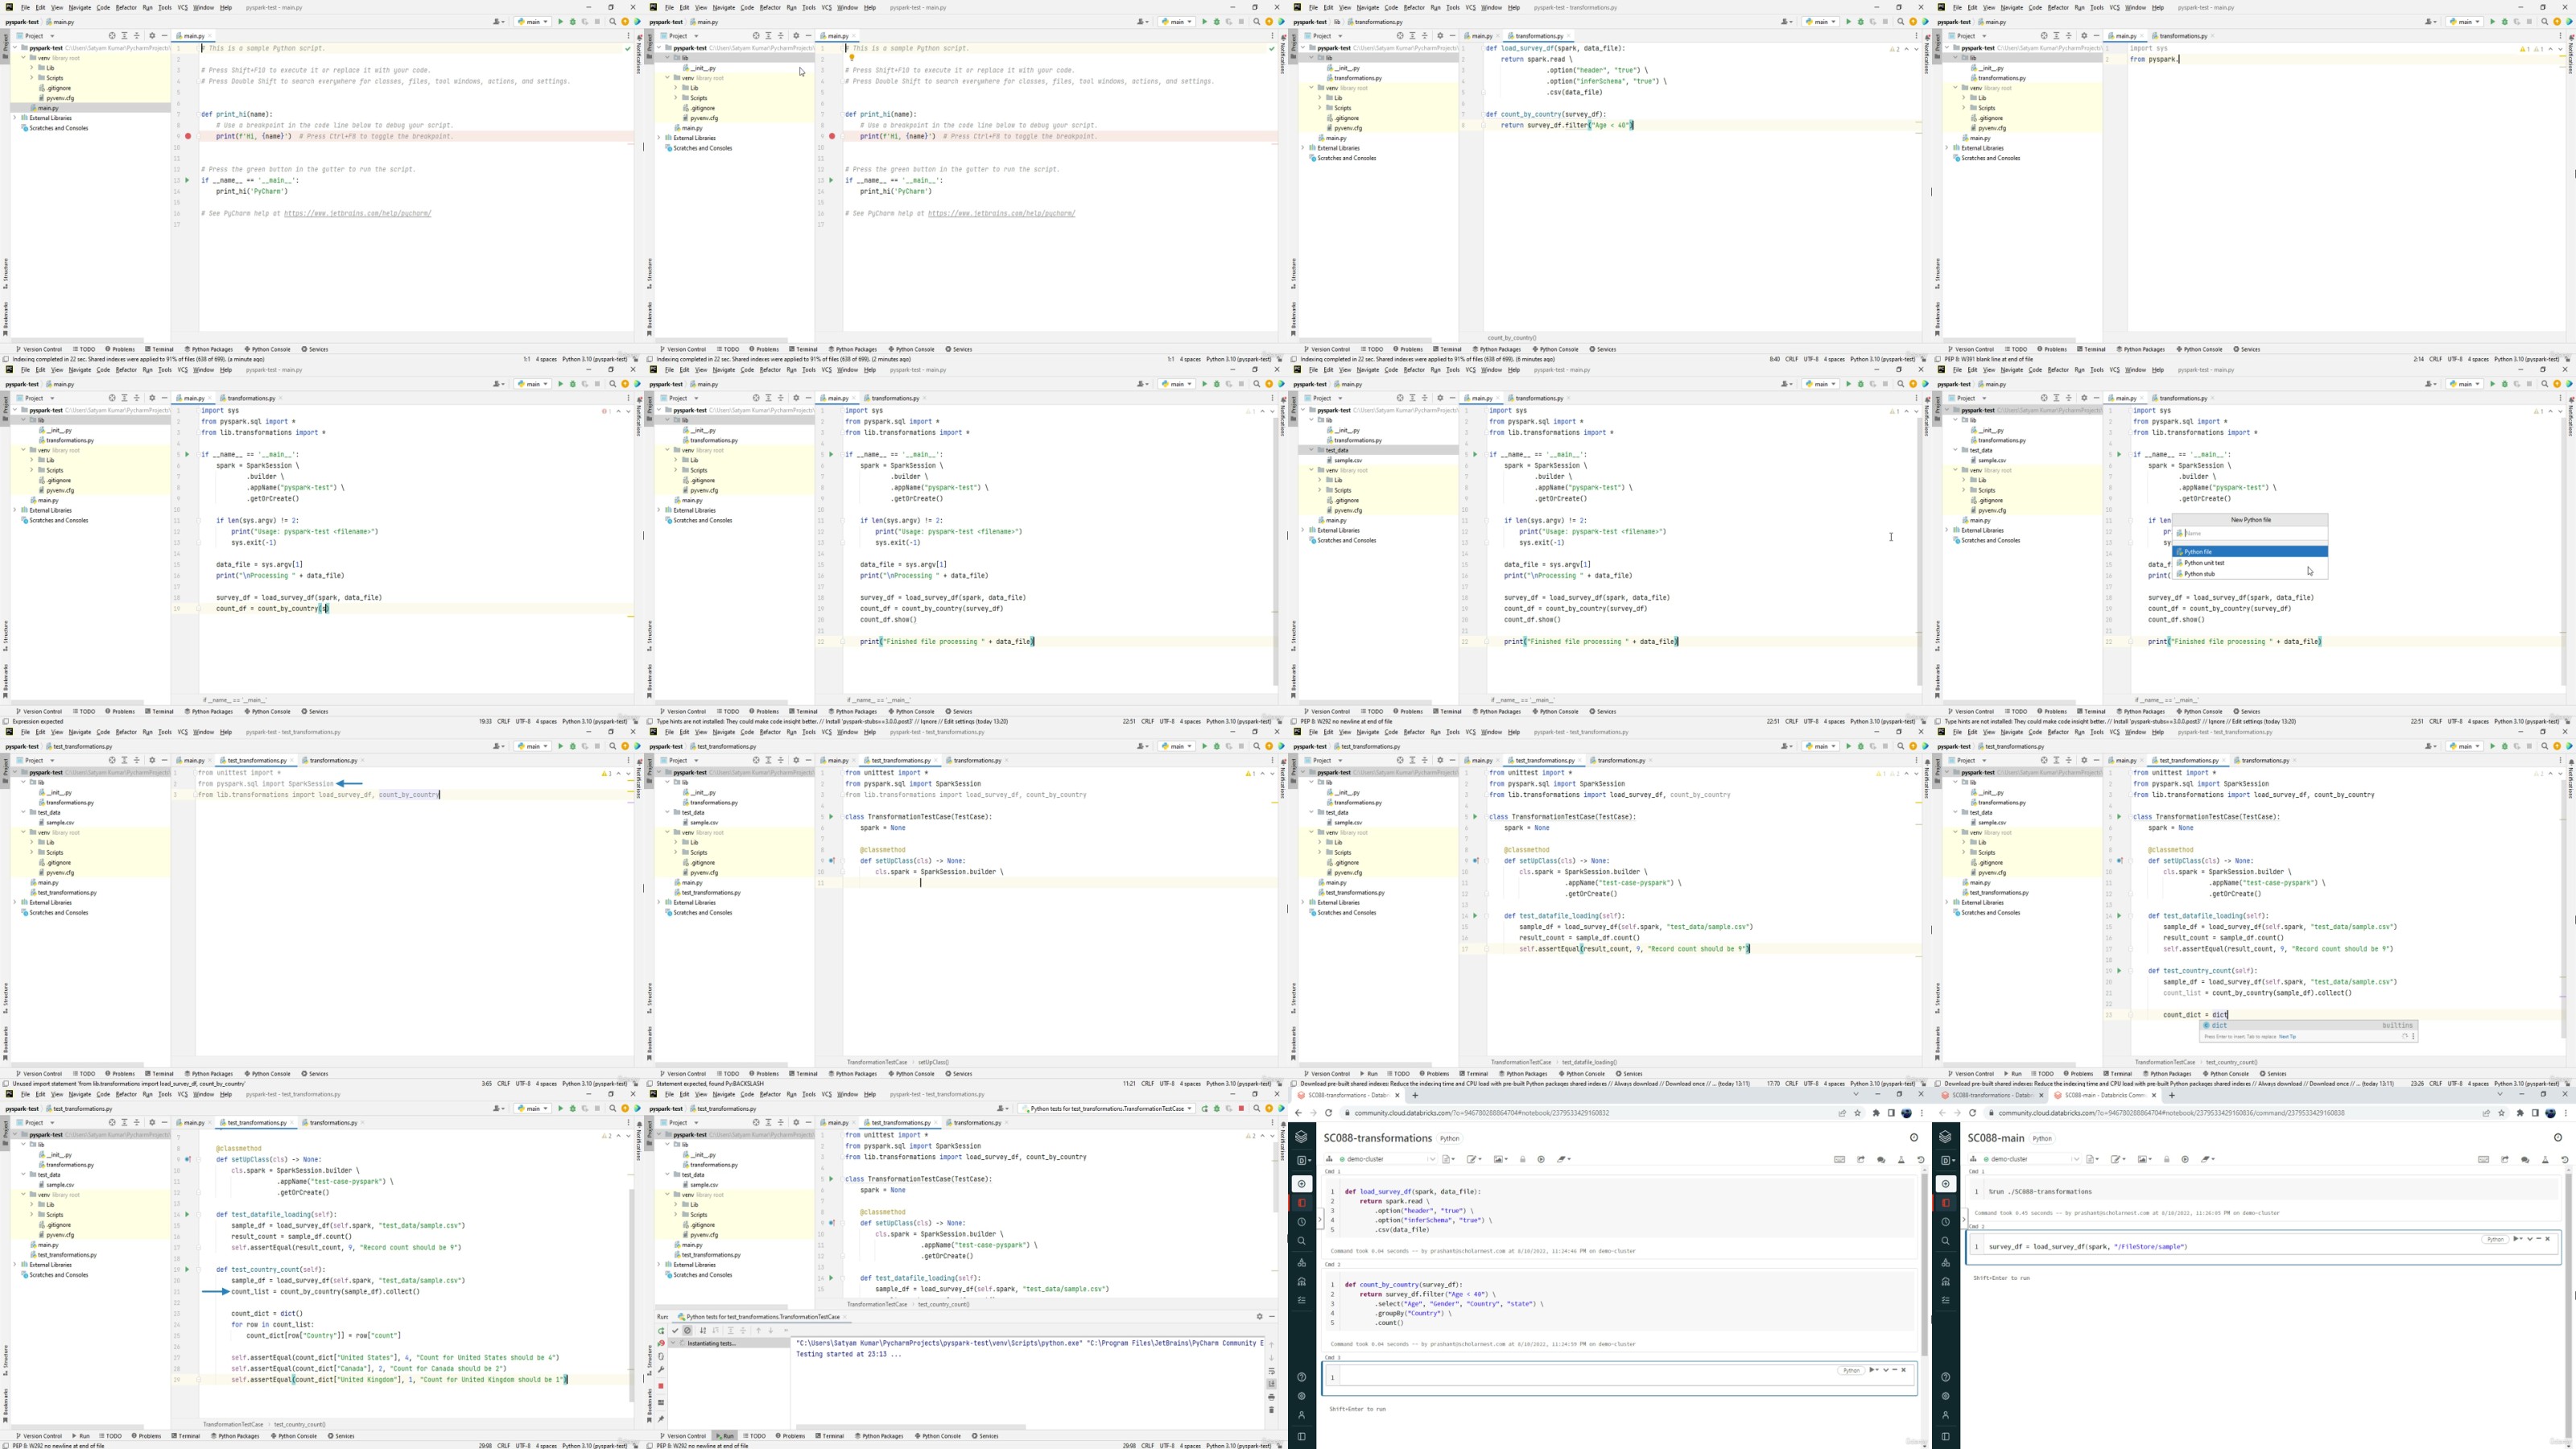Toggle Sort by Duration in test runner toolbar
The image size is (2576, 1449).
[716, 1331]
